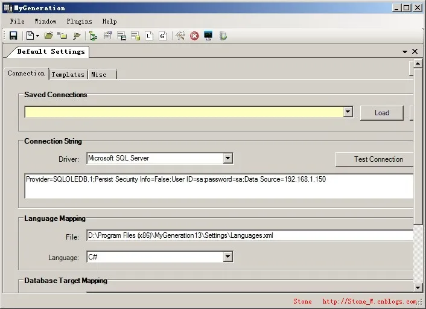Image resolution: width=426 pixels, height=309 pixels.
Task: Open the MyMeta browser tree icon
Action: pos(93,36)
